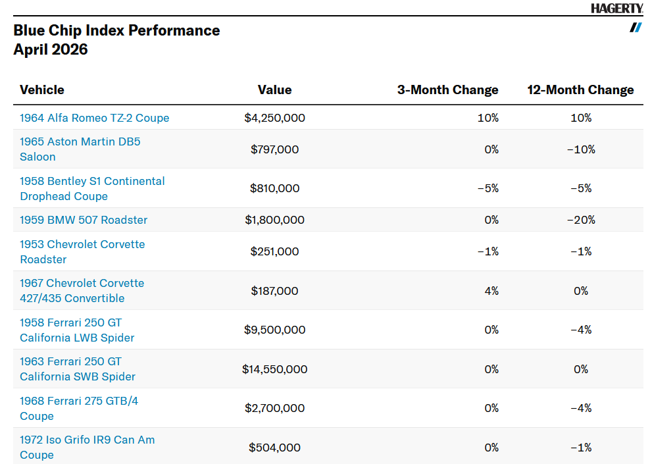Screen dimensions: 650x464
Task: Open the 1959 BMW 507 Roadster link
Action: pos(84,220)
